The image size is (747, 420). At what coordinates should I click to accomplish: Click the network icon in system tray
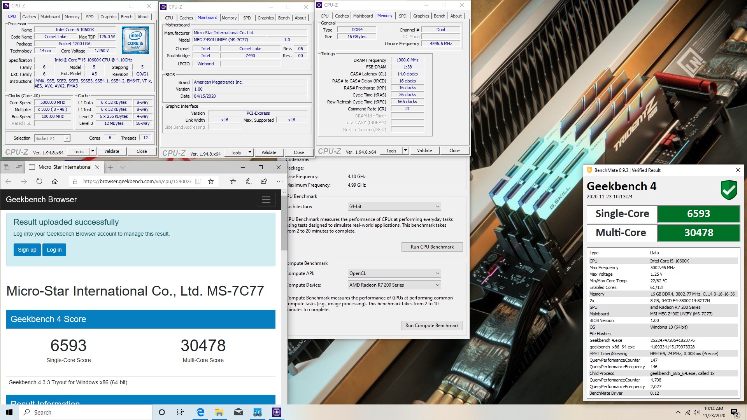click(x=687, y=412)
